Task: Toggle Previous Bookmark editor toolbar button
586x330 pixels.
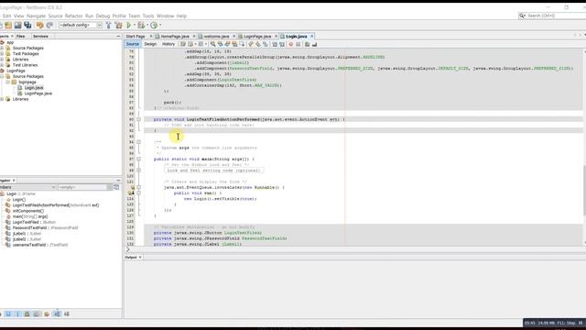Action: tap(251, 44)
